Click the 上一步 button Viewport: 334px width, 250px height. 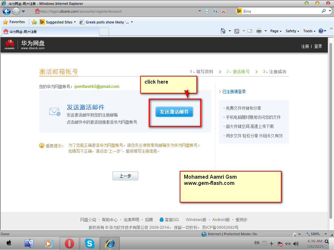tap(125, 176)
